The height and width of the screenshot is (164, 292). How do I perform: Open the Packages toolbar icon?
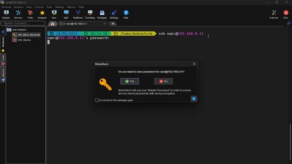(x=102, y=15)
